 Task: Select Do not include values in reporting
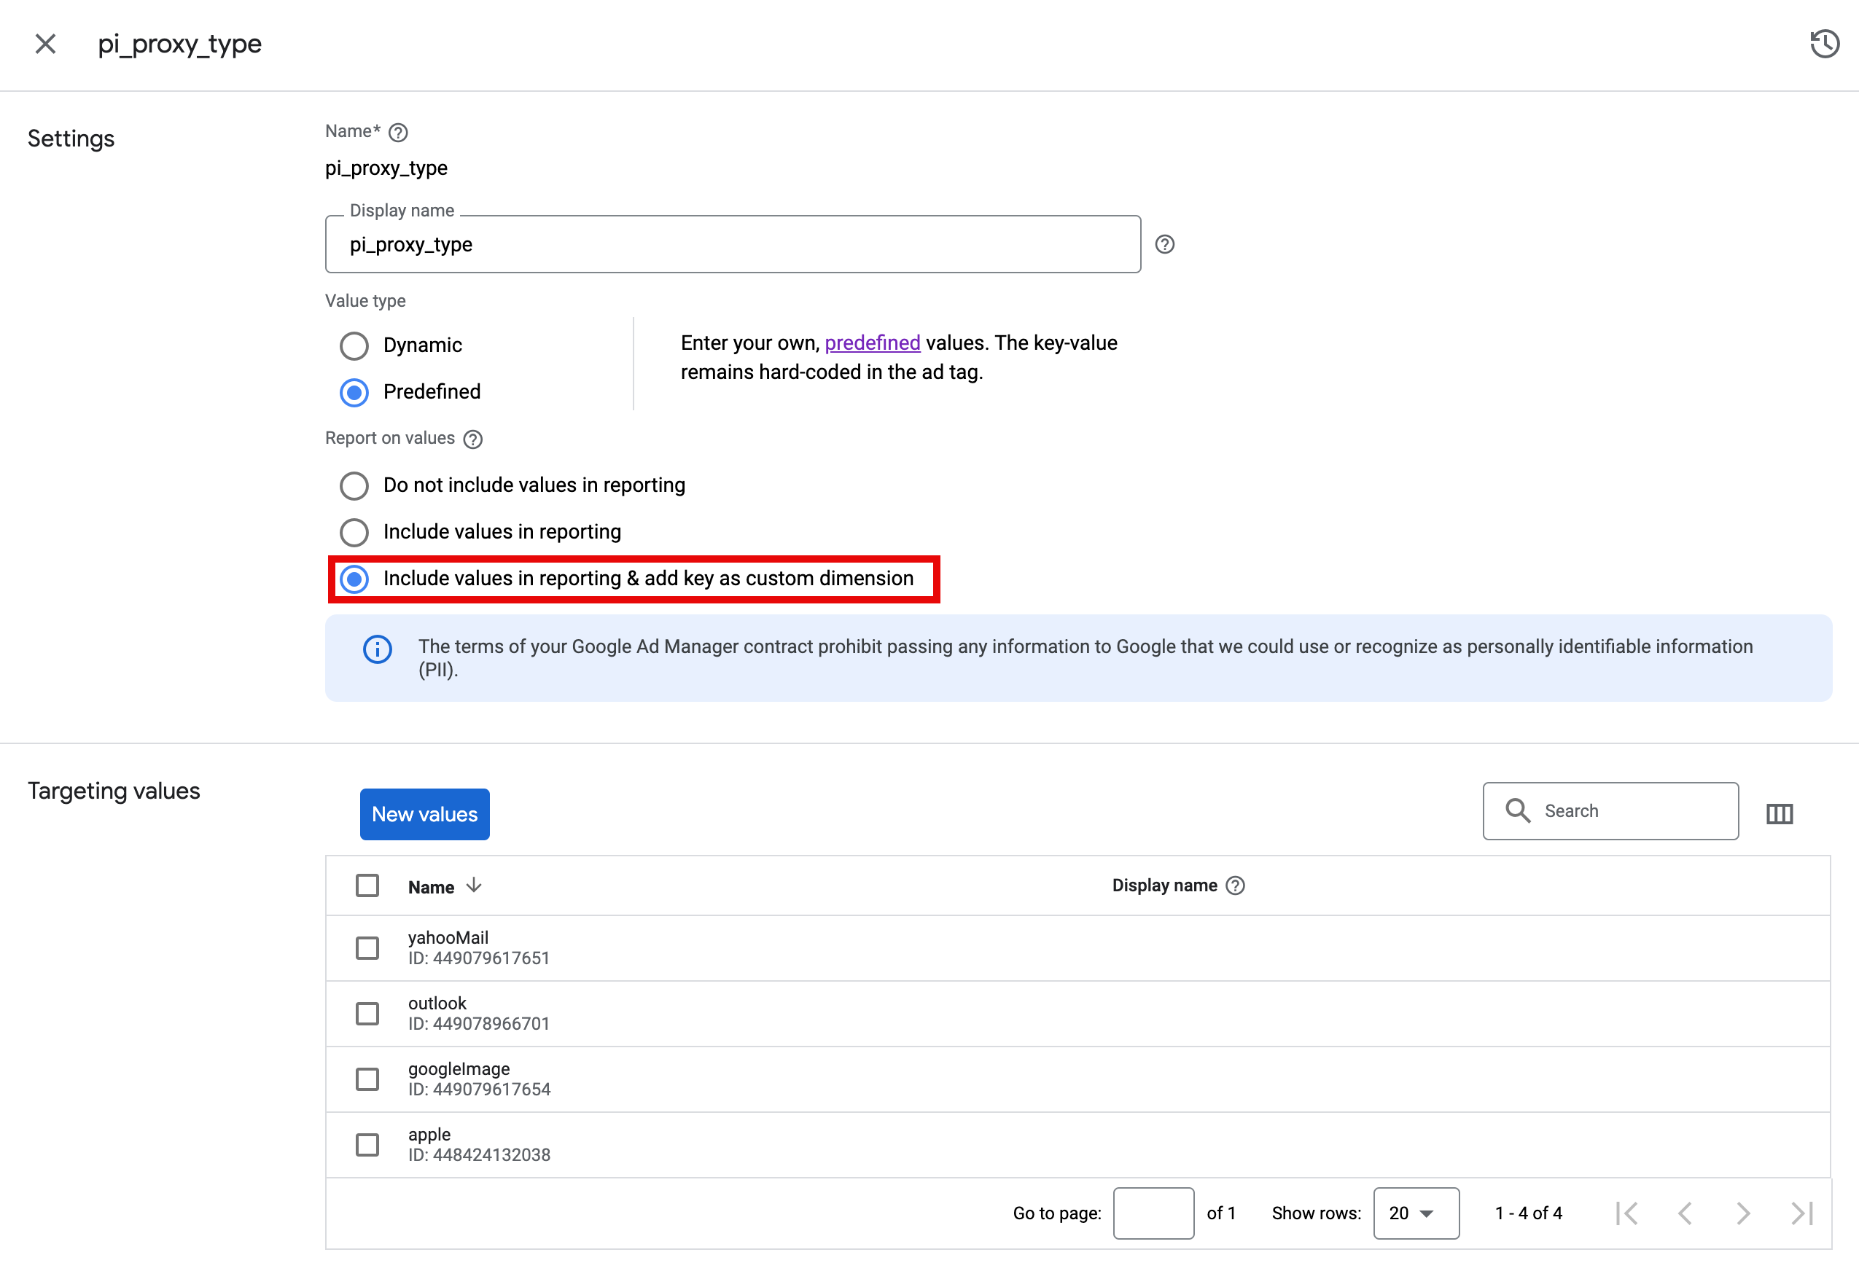pos(354,485)
